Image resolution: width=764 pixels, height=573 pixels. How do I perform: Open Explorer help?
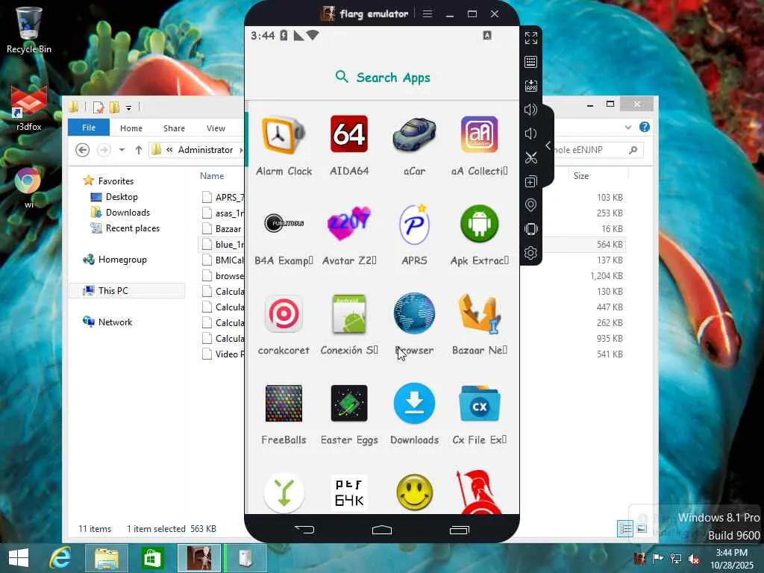pos(644,127)
